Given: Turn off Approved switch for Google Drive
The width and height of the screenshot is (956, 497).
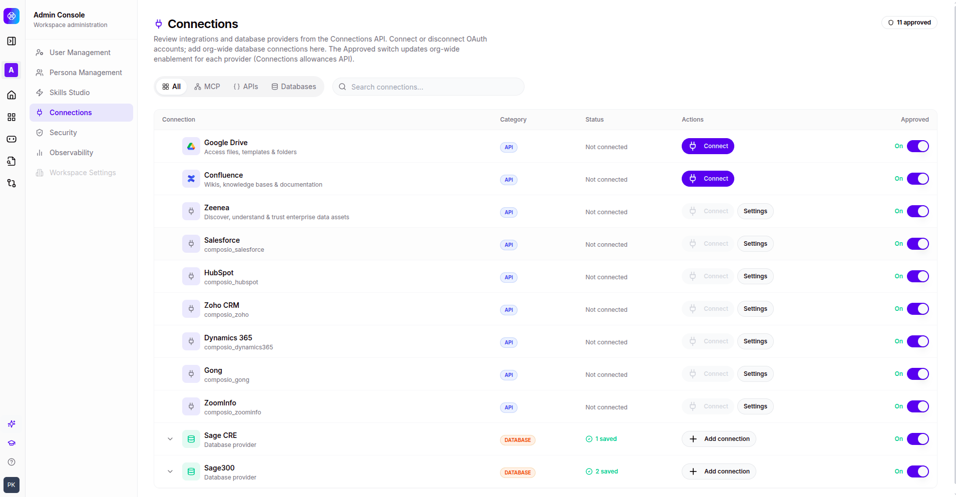Looking at the screenshot, I should (x=918, y=146).
